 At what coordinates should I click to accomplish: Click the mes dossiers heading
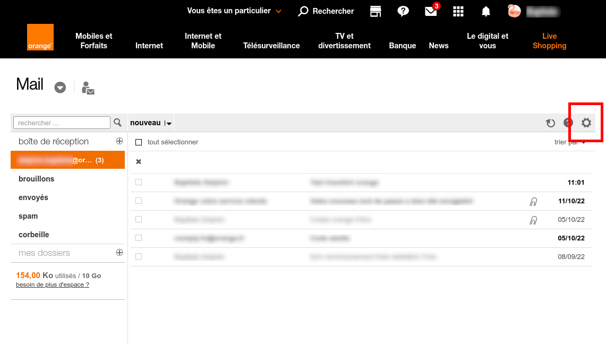pyautogui.click(x=44, y=253)
